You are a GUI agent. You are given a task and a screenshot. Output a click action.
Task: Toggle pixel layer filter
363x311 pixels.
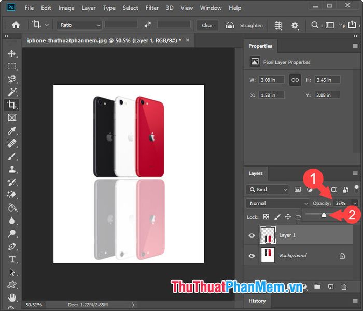(298, 190)
